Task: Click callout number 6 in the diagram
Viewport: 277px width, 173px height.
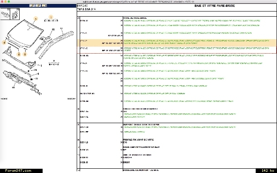Action: pos(38,74)
